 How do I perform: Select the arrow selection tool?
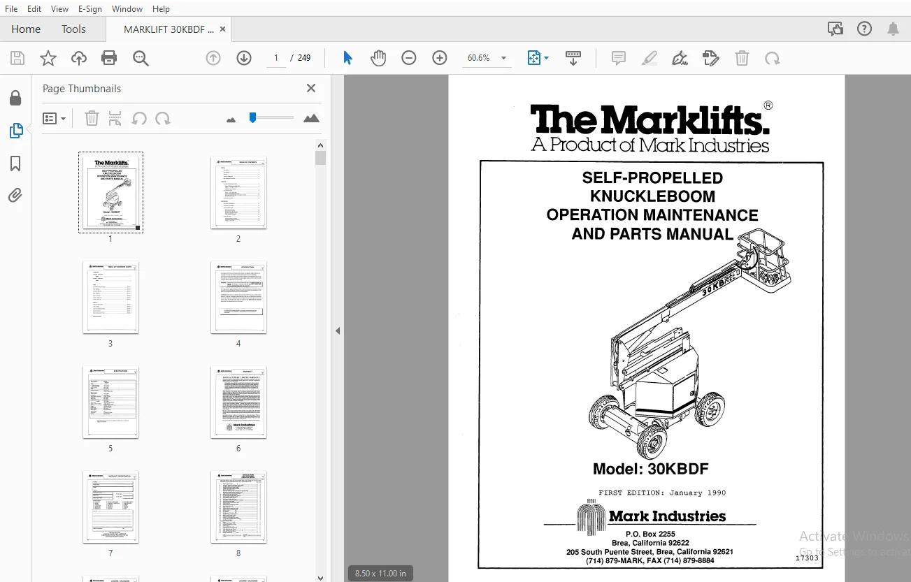tap(347, 58)
